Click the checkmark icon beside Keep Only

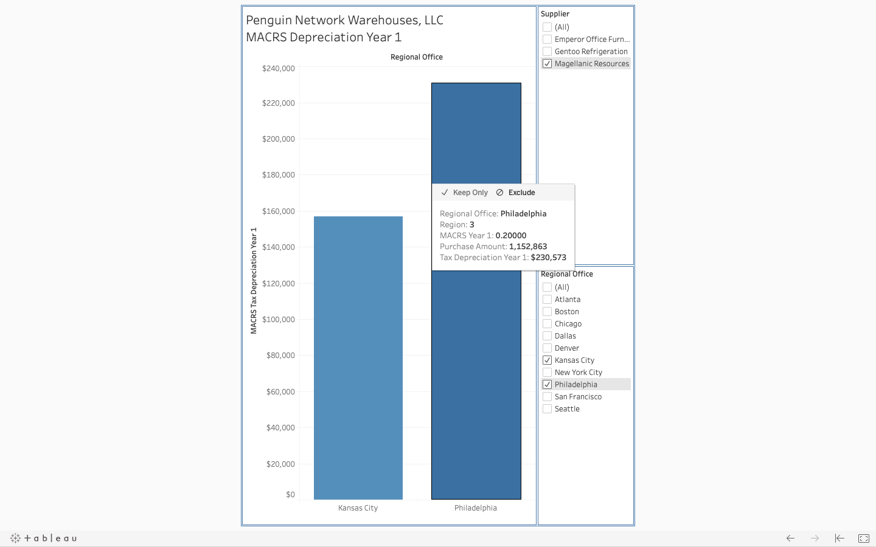click(x=445, y=192)
